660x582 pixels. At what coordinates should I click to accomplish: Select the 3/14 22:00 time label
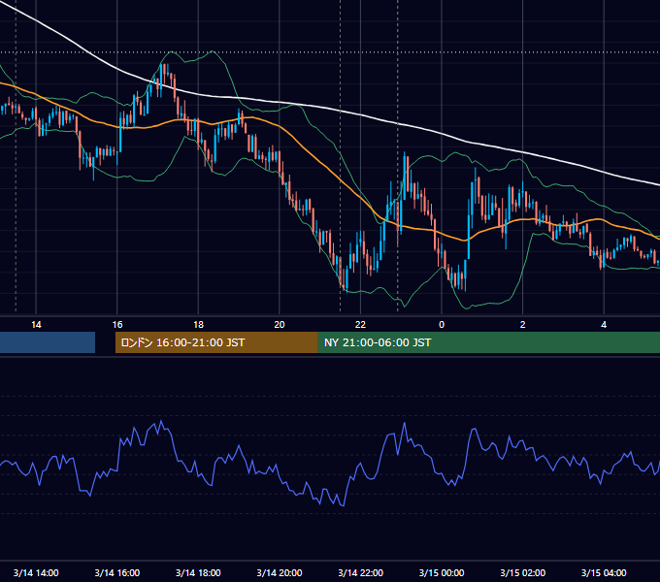click(x=361, y=572)
